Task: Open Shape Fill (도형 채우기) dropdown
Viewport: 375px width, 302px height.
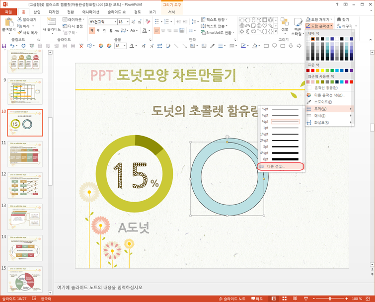Action: [x=319, y=19]
